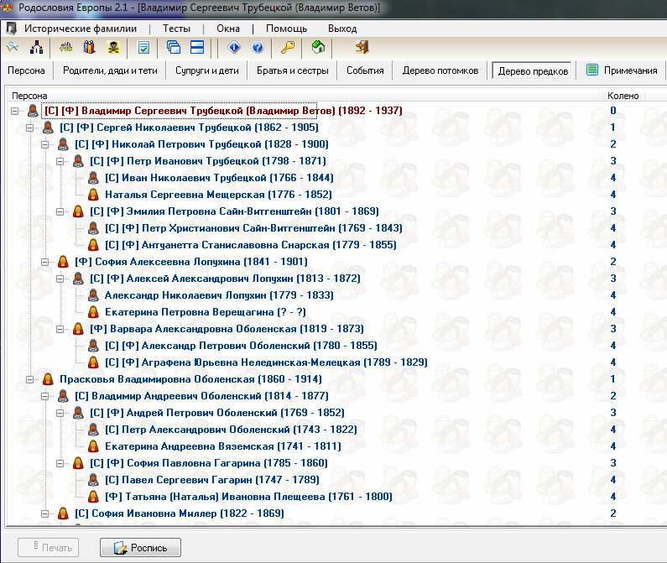Select Антуанетта Станиславовна Снарская row
The height and width of the screenshot is (563, 667).
pyautogui.click(x=251, y=245)
